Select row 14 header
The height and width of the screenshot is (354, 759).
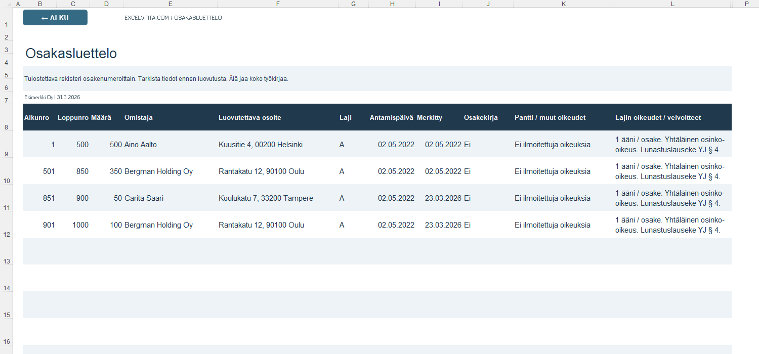[6, 279]
